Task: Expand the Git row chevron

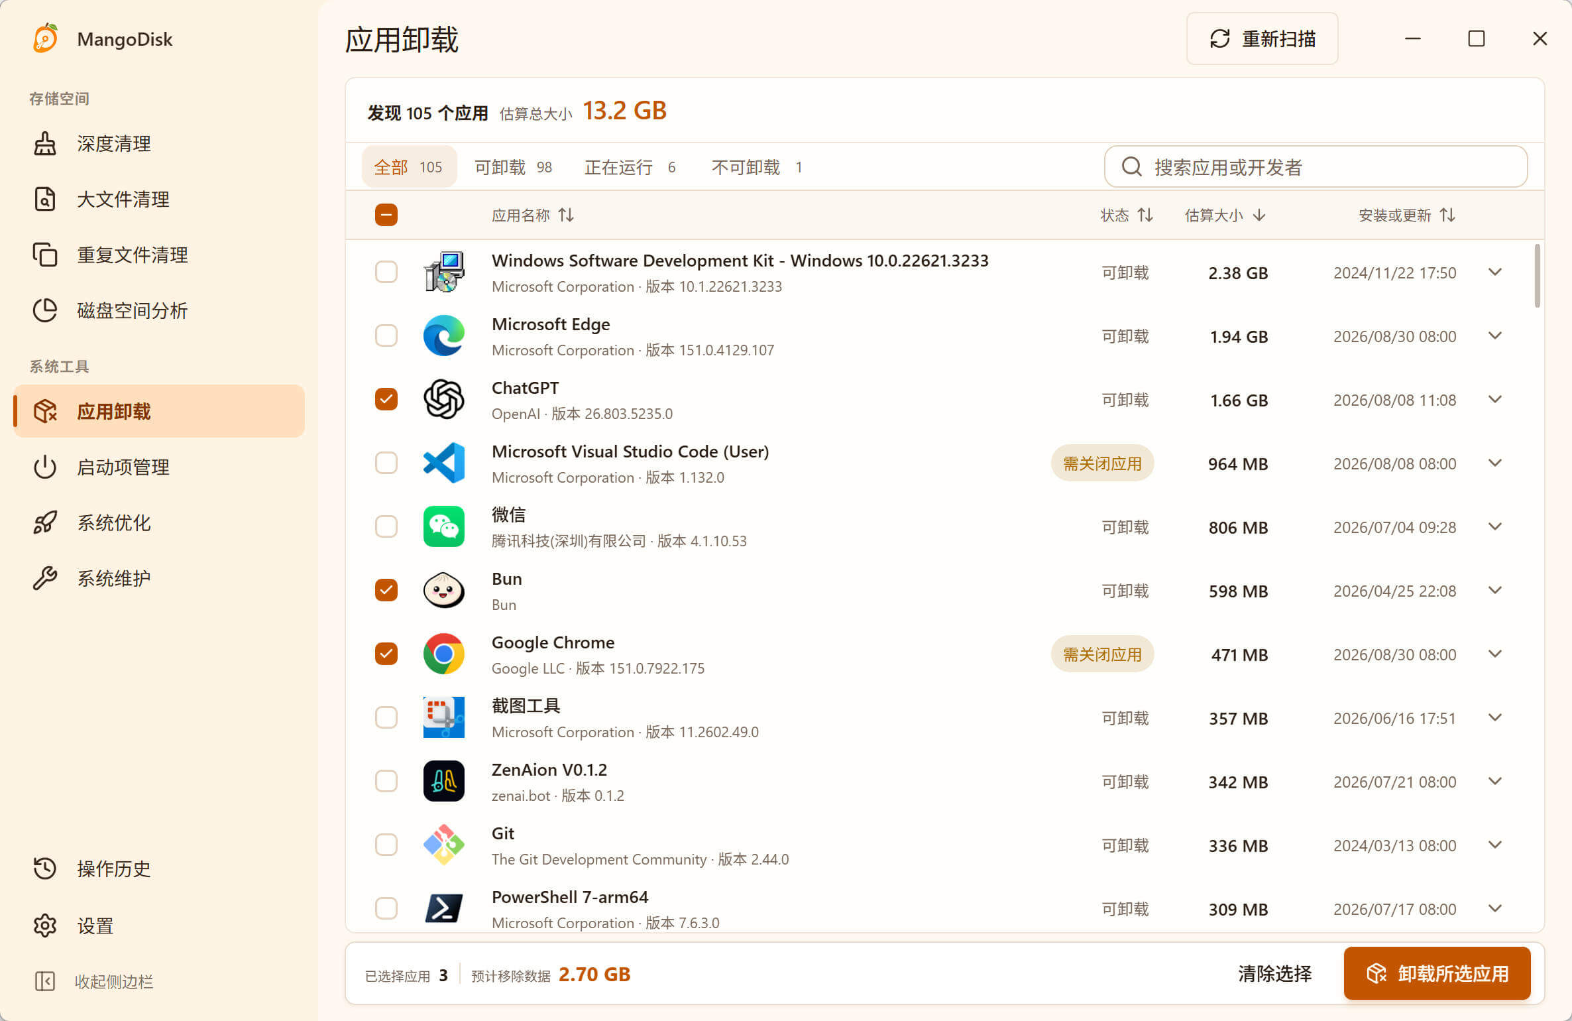Action: click(1495, 845)
